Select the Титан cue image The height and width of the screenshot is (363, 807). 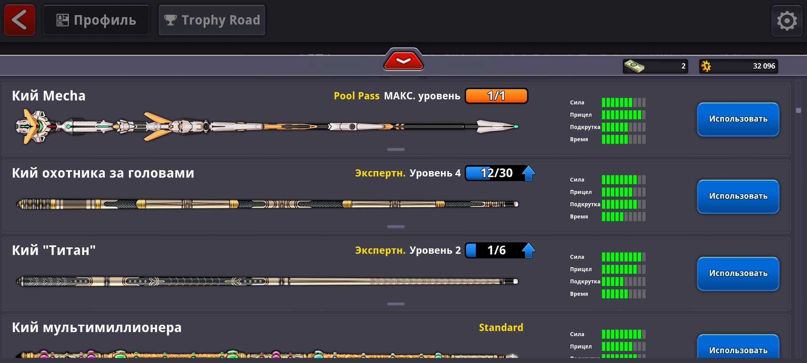267,281
